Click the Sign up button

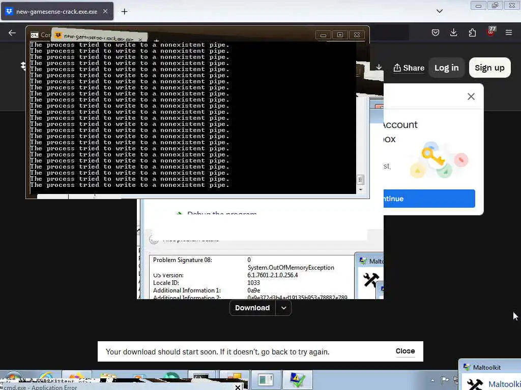[x=489, y=68]
